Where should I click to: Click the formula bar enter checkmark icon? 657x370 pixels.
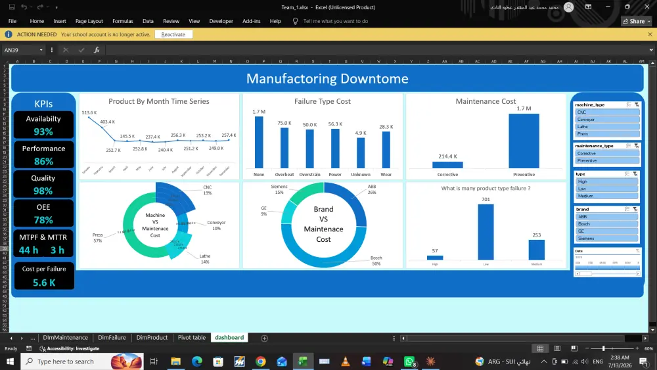(x=81, y=50)
